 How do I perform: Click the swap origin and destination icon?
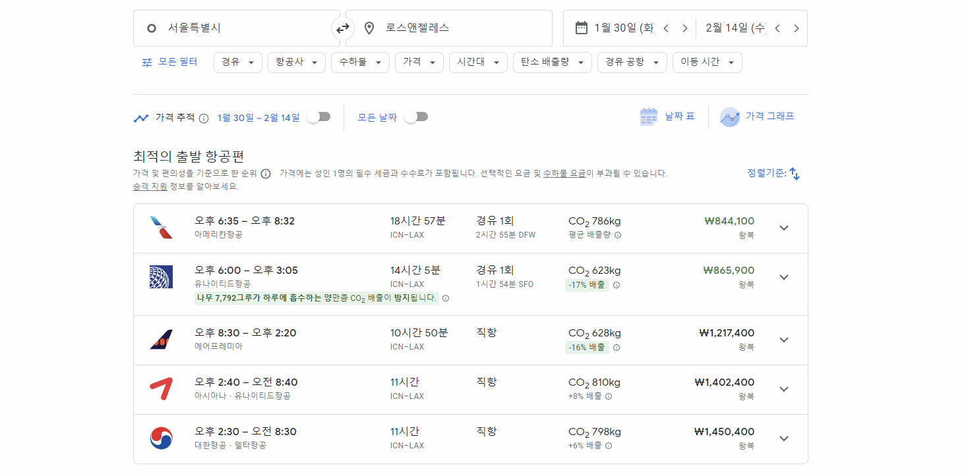coord(342,28)
